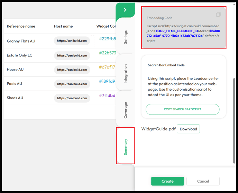Download the WidgetGuide.pdf file
The image size is (238, 193).
pos(189,129)
